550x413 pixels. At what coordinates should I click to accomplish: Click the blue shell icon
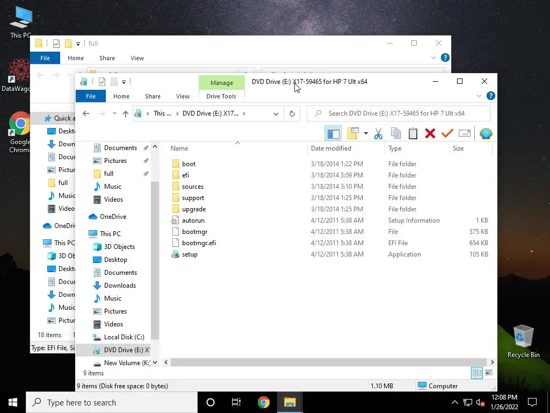(x=486, y=133)
